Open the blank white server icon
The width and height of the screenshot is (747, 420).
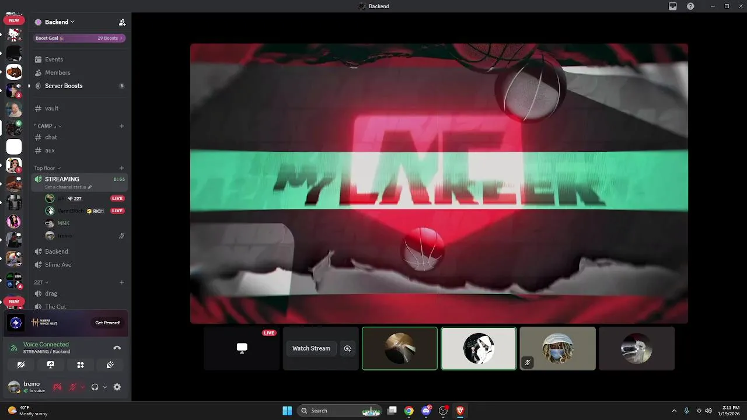(x=14, y=146)
